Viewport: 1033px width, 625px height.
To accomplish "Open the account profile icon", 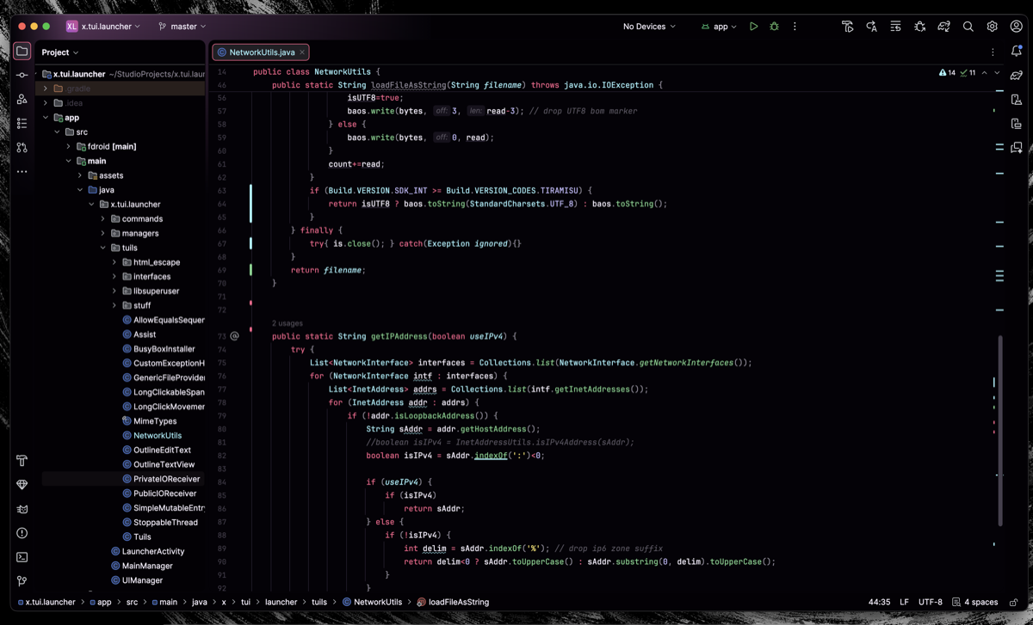I will point(1017,27).
